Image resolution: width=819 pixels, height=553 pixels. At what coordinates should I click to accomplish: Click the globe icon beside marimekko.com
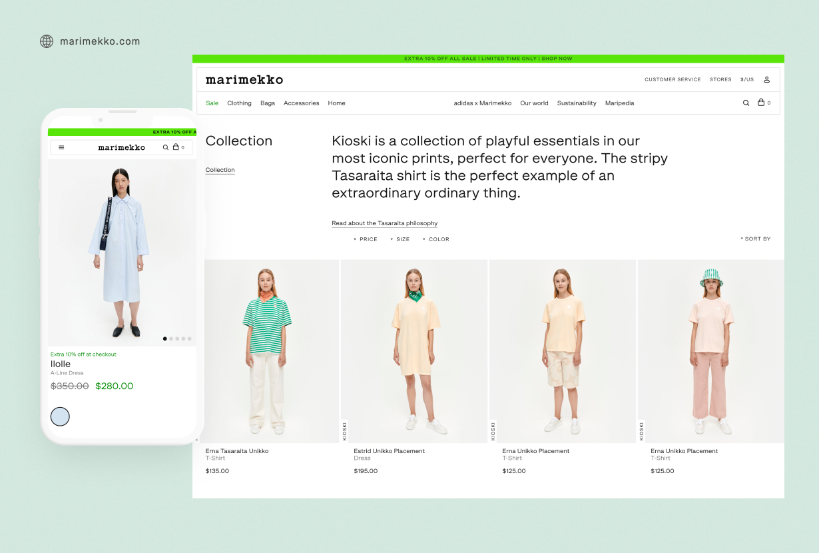[47, 41]
